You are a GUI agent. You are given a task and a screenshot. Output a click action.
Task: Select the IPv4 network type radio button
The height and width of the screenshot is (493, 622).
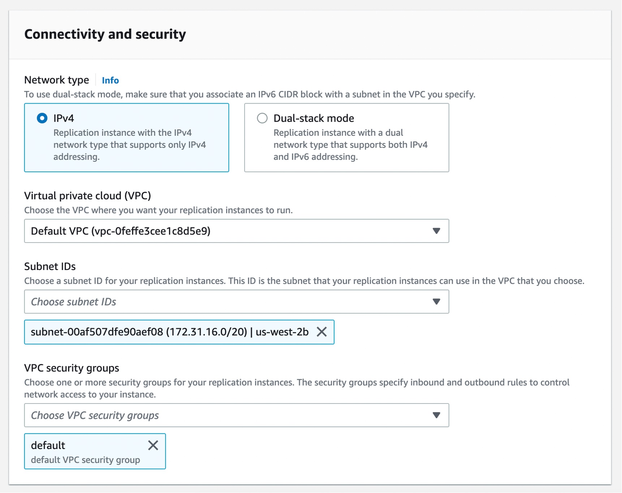click(x=42, y=118)
